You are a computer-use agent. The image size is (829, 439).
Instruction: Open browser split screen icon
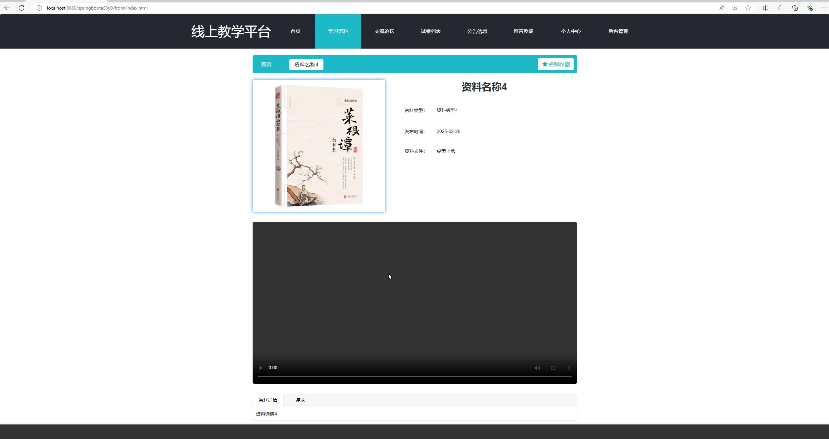765,8
